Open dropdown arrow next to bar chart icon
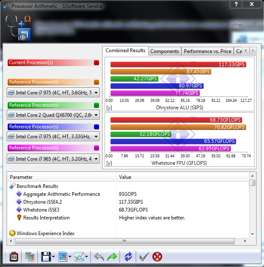The width and height of the screenshot is (264, 267). (70, 257)
